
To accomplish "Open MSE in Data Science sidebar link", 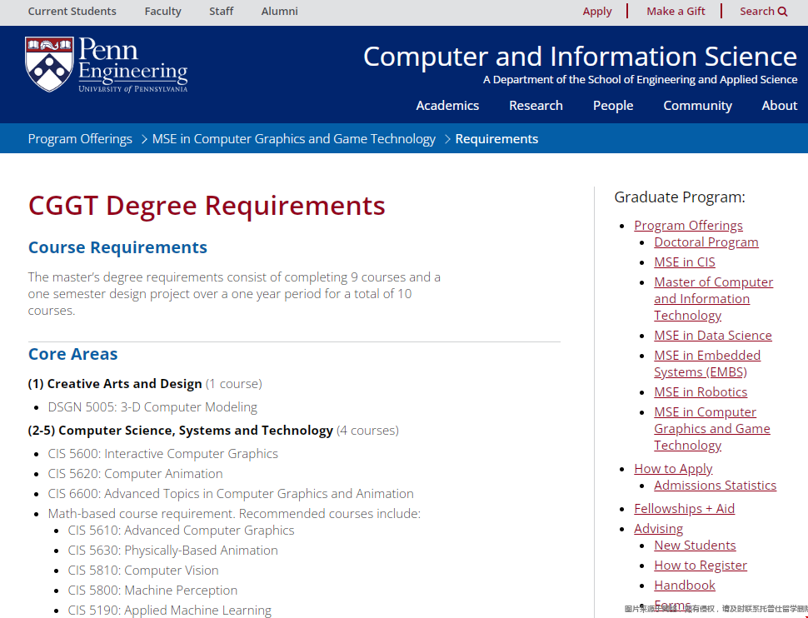I will pos(712,336).
